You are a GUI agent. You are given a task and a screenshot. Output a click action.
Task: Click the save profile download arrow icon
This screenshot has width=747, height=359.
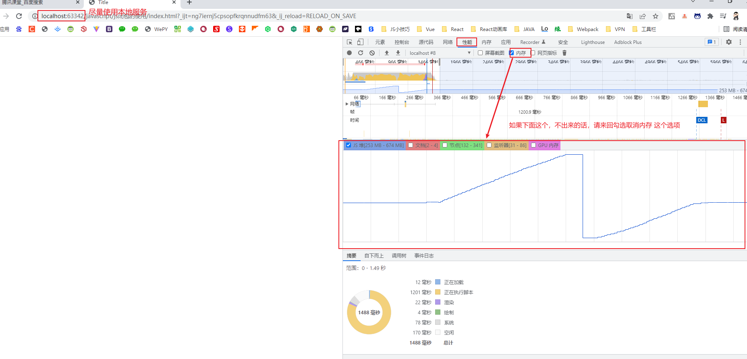pyautogui.click(x=398, y=53)
